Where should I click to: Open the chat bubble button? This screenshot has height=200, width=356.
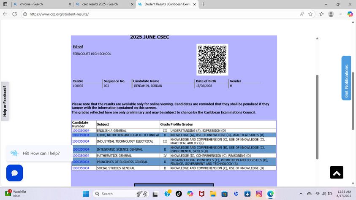[x=14, y=173]
